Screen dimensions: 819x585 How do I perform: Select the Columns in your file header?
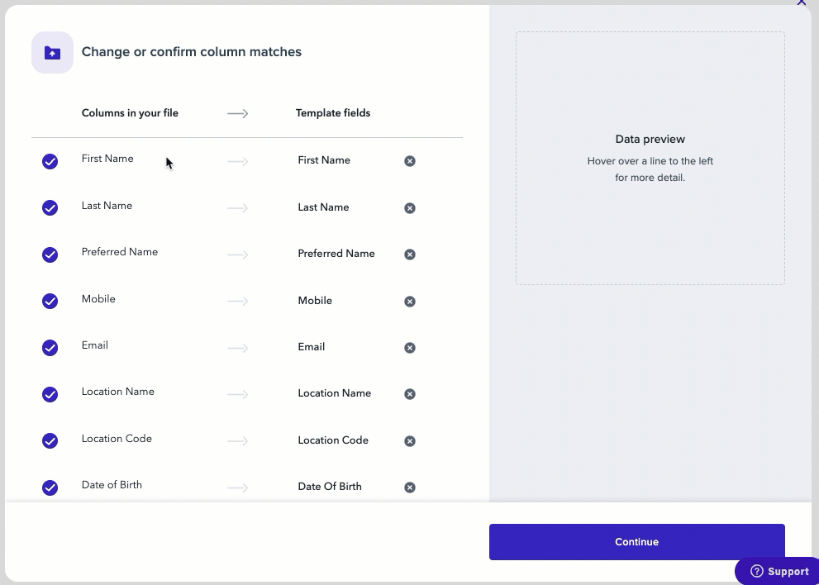pos(130,112)
